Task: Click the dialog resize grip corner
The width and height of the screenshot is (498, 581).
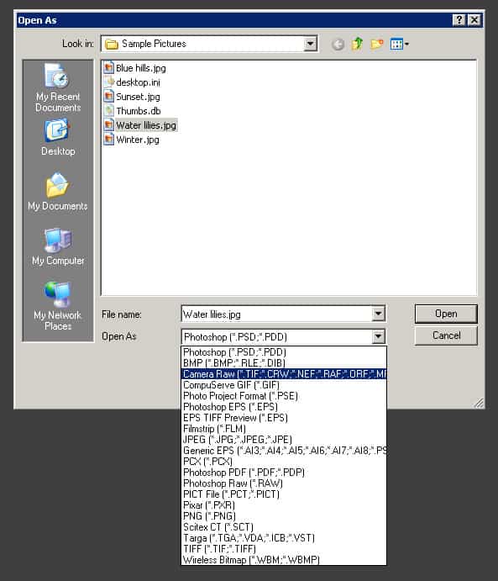Action: click(x=479, y=403)
